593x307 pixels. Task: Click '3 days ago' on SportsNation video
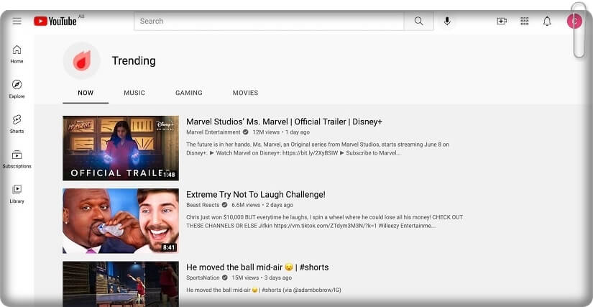pyautogui.click(x=278, y=278)
